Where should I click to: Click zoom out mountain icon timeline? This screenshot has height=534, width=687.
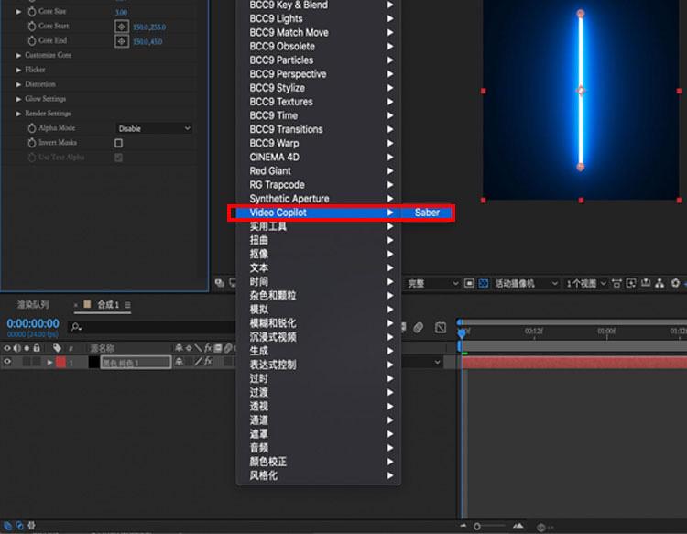(x=463, y=526)
